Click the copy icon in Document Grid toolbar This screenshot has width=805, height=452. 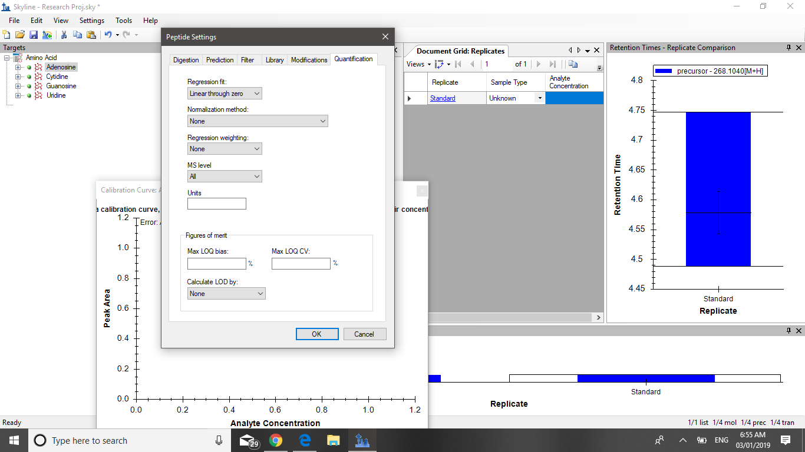pyautogui.click(x=573, y=64)
